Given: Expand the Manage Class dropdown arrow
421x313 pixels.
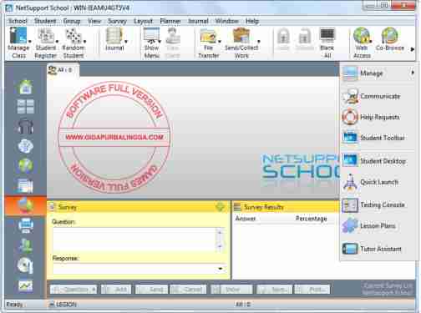Looking at the screenshot, I should [x=30, y=42].
